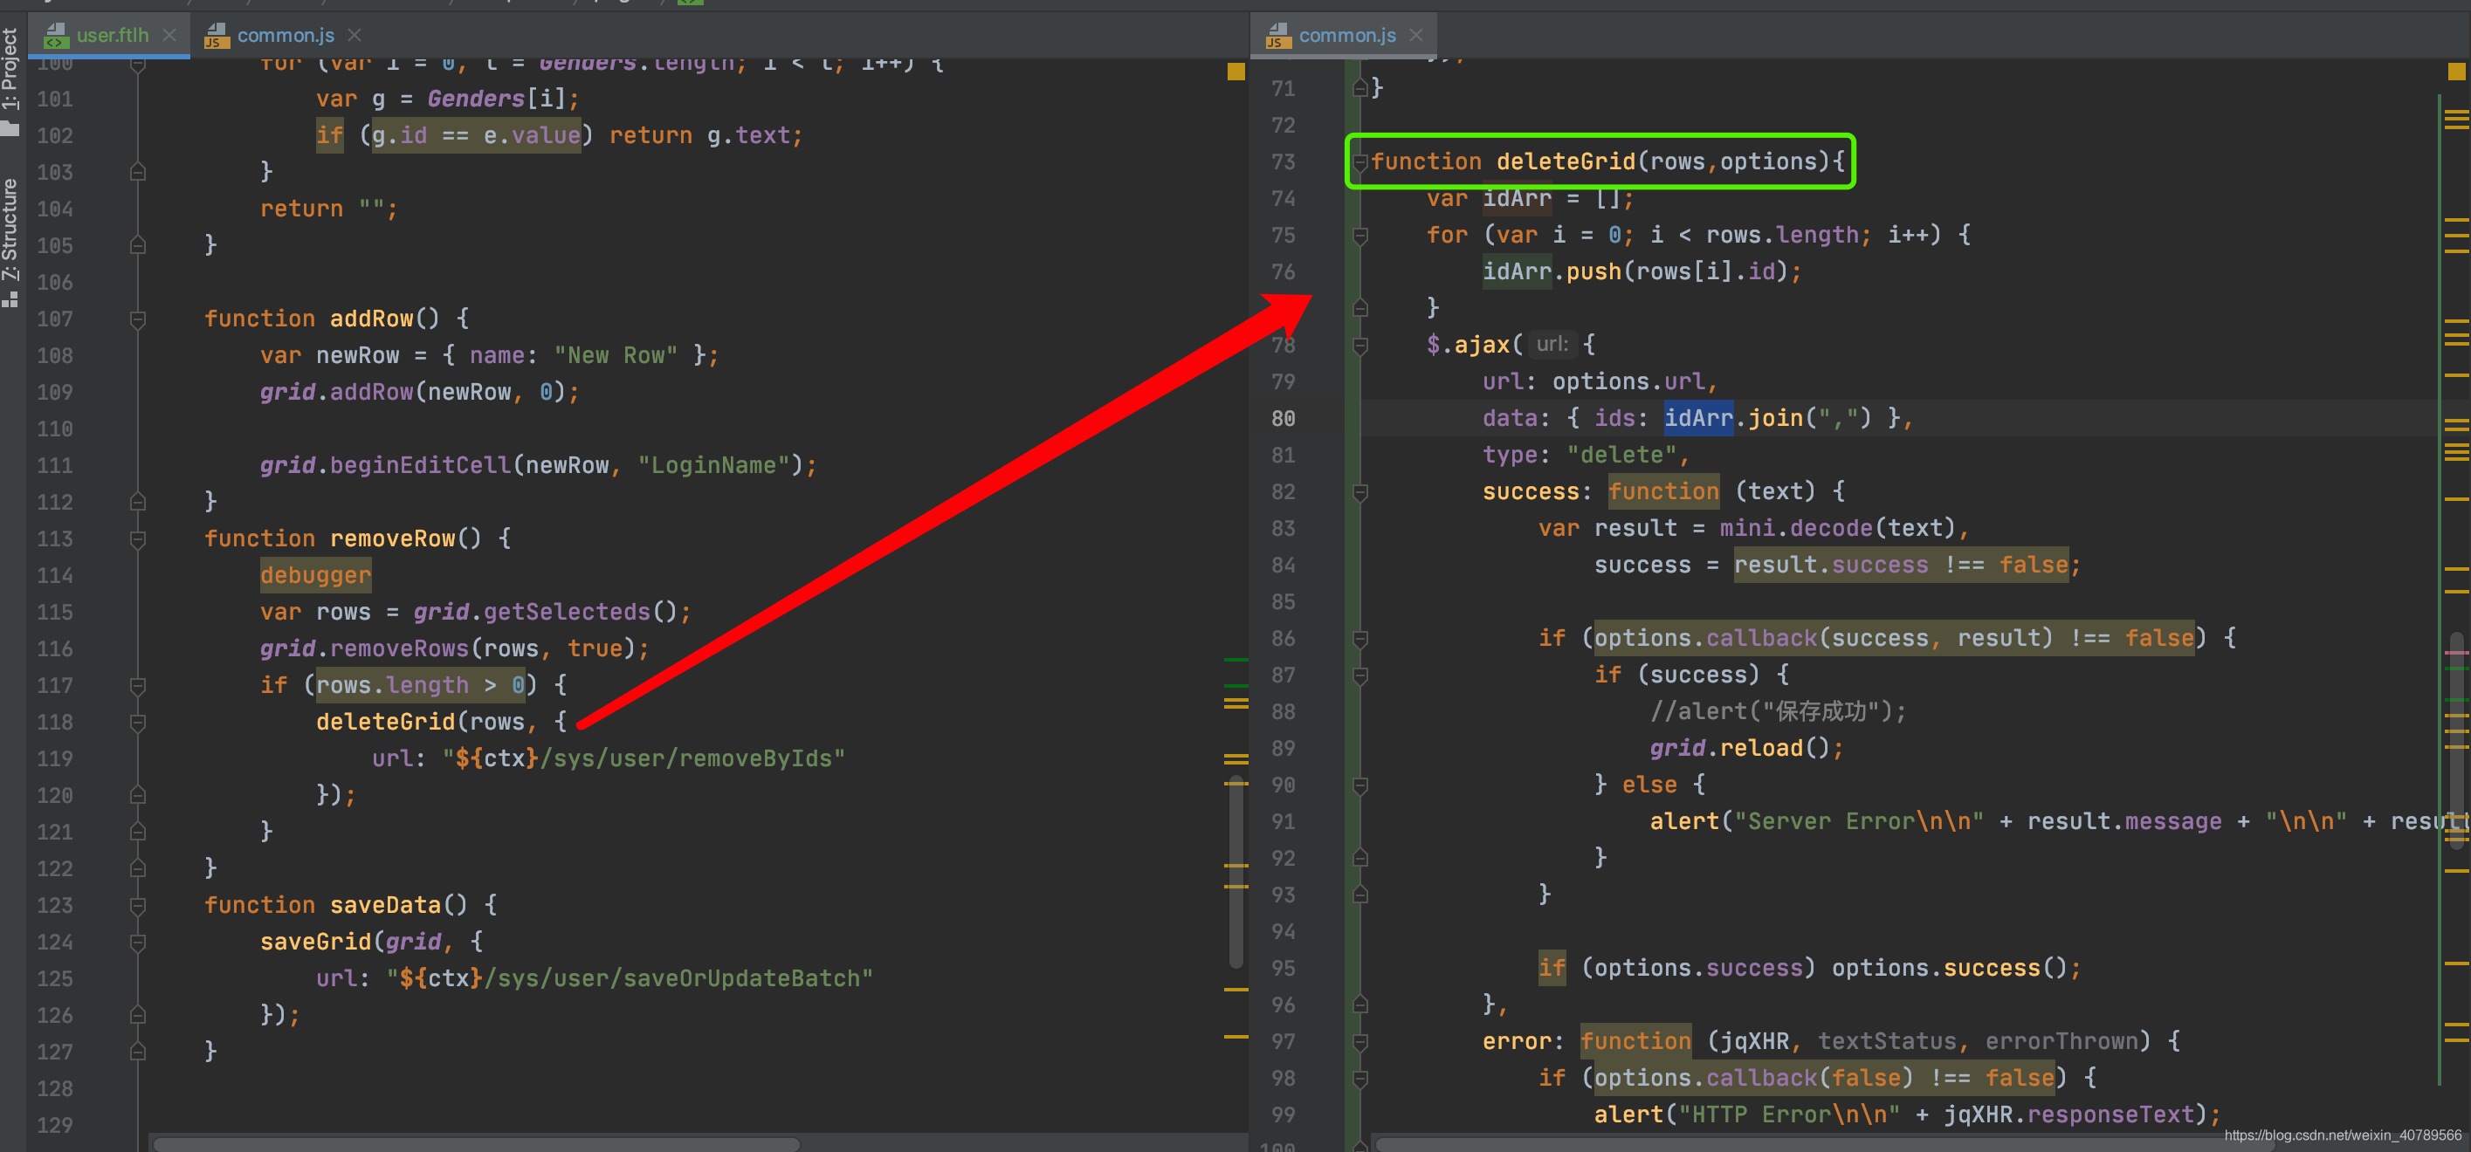Viewport: 2471px width, 1152px height.
Task: Click the csdn blog watermark link
Action: tap(2342, 1135)
